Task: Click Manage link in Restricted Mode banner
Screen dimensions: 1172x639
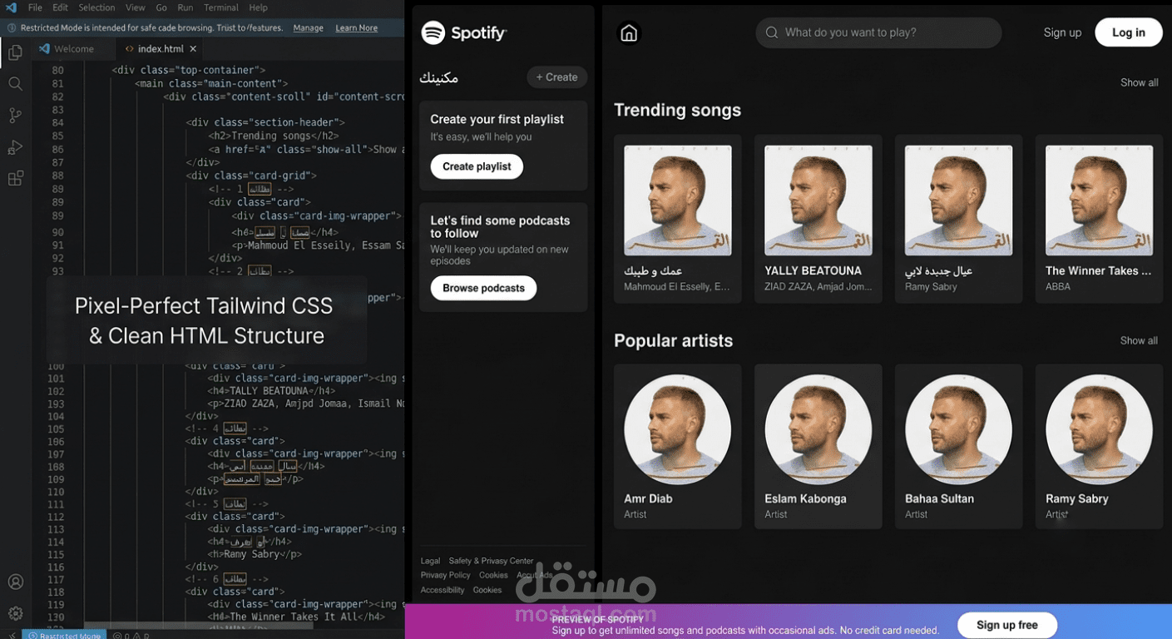Action: [308, 27]
